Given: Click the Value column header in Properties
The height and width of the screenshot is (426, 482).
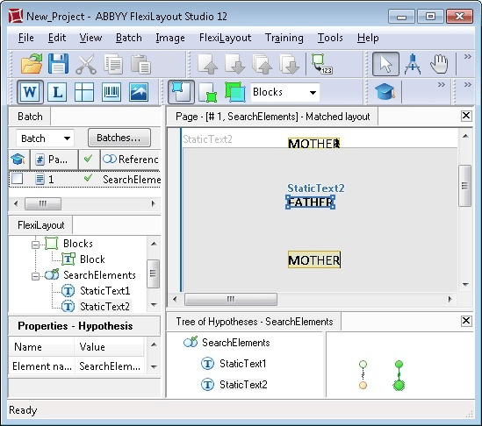Looking at the screenshot, I should pos(109,347).
